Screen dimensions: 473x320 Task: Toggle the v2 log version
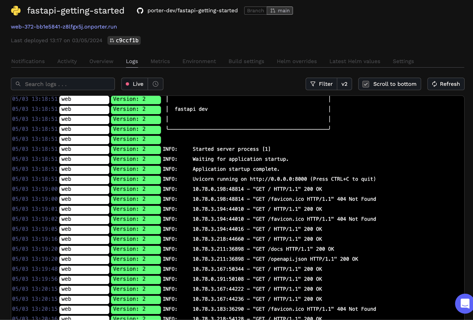(344, 84)
